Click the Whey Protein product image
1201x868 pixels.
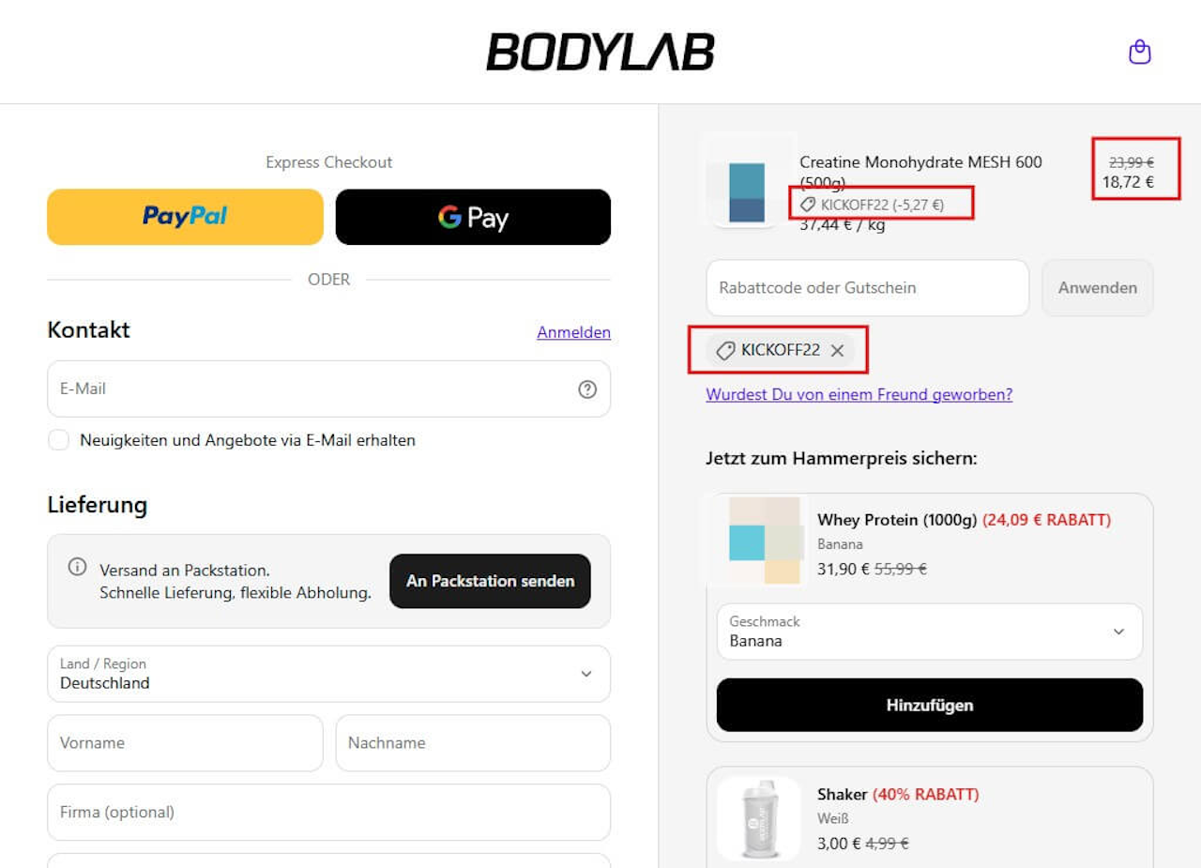[x=758, y=541]
